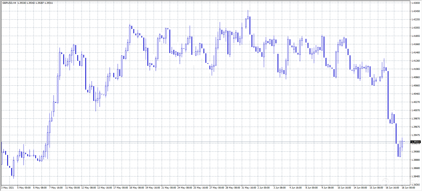The image size is (422, 191).
Task: Click the 19 May 16:00 time label
Action: tap(153, 188)
